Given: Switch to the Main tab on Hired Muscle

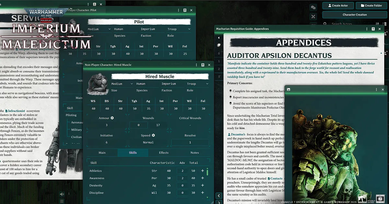Looking at the screenshot, I should coord(102,153).
